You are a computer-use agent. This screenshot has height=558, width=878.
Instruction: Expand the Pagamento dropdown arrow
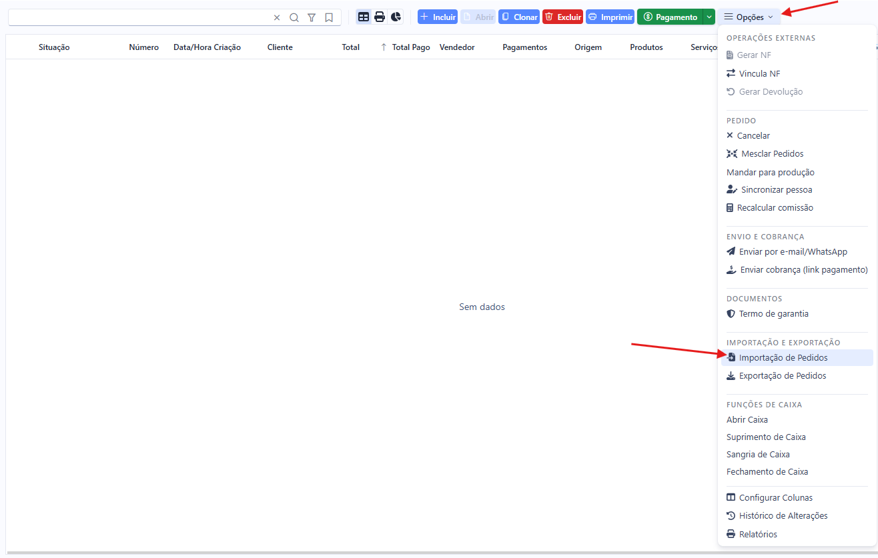[x=709, y=17]
